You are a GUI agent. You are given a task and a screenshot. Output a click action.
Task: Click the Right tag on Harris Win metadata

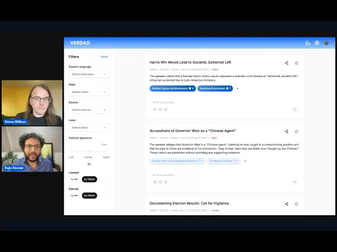[215, 69]
